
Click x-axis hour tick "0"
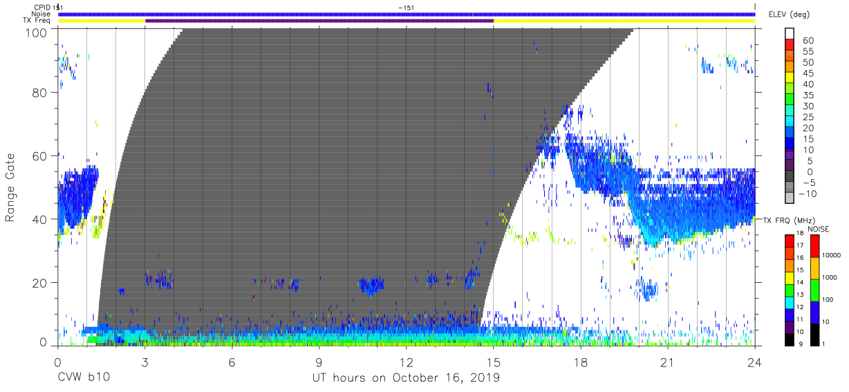click(57, 362)
